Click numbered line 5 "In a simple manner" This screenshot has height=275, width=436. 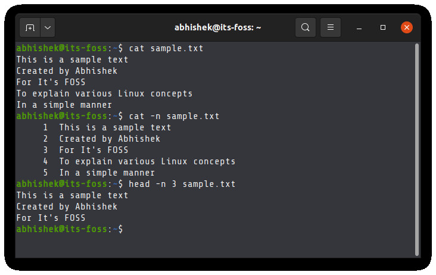(x=107, y=173)
